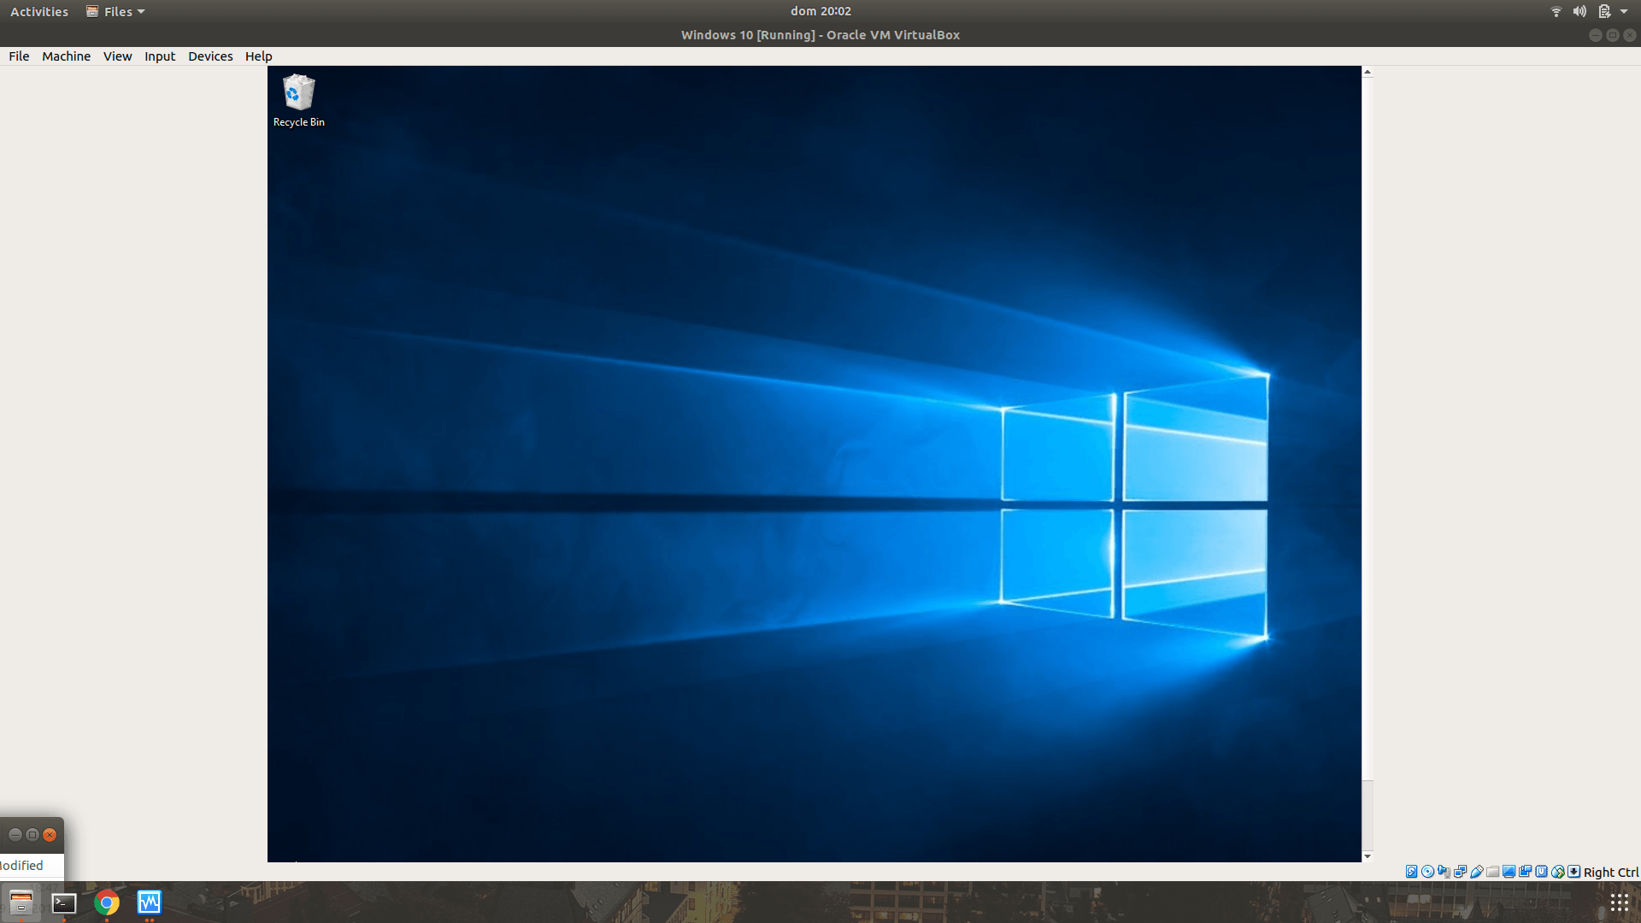This screenshot has height=923, width=1641.
Task: Click the optical disk status icon
Action: 1427,872
